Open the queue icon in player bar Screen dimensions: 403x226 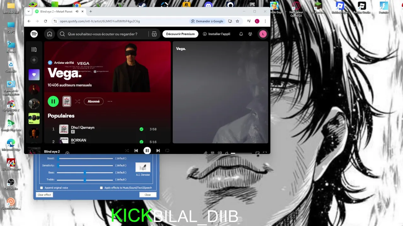point(213,153)
